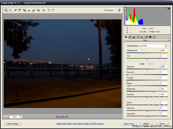
Task: Open the Tone Curve tab
Action: 130,37
